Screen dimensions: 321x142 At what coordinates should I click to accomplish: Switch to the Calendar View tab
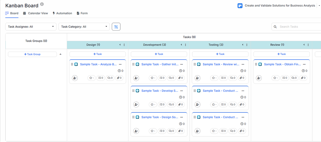pos(35,13)
